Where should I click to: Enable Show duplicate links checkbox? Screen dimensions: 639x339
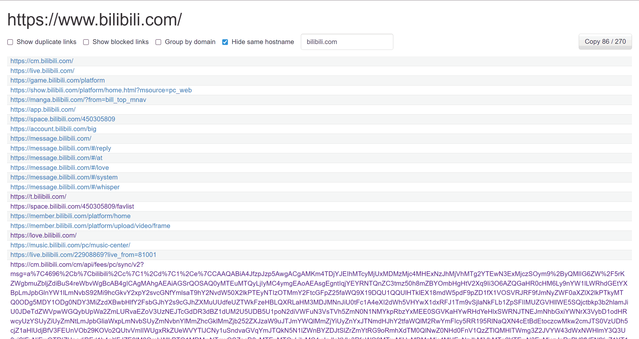tap(10, 42)
